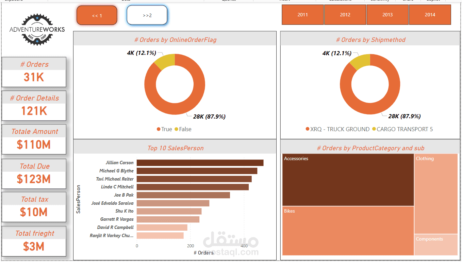
Task: Click the << 1 navigation button
Action: pyautogui.click(x=97, y=15)
